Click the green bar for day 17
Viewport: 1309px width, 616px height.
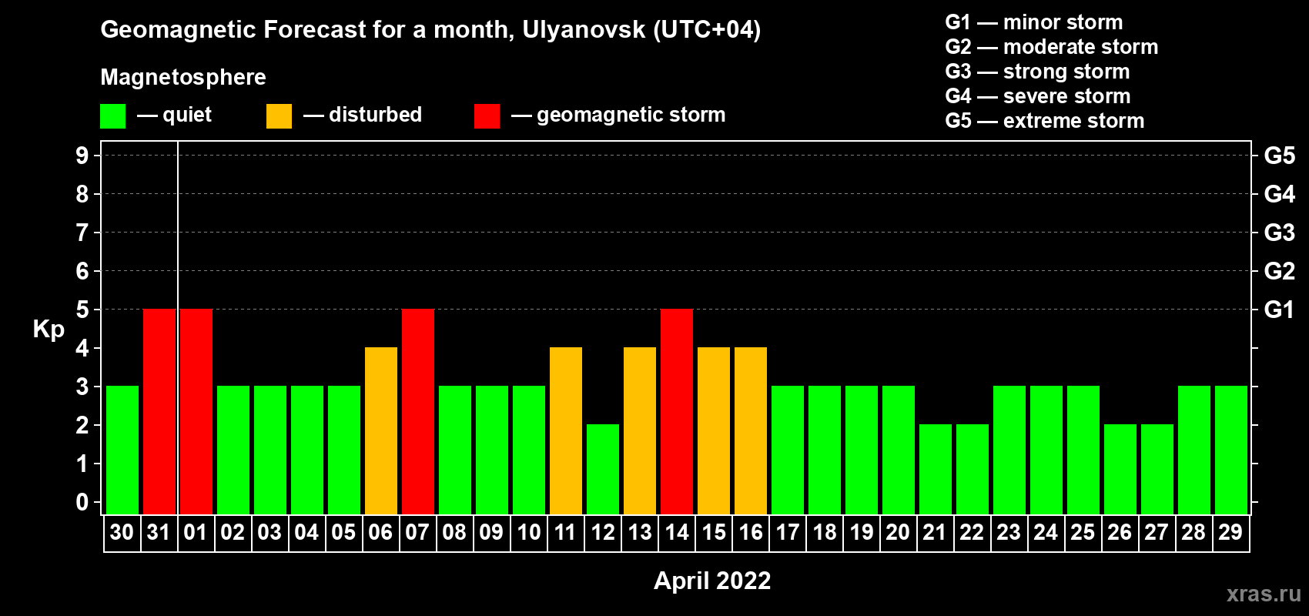[788, 450]
